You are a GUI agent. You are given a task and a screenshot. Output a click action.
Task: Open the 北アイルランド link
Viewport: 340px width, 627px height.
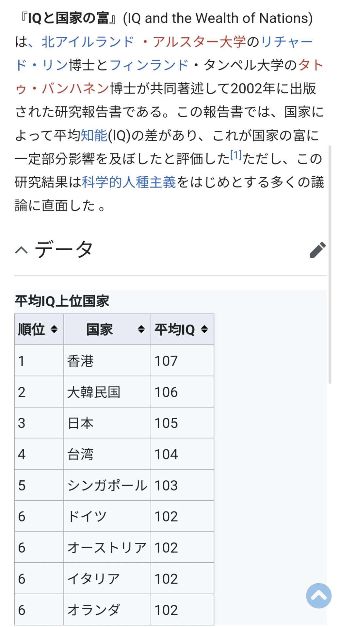(88, 42)
